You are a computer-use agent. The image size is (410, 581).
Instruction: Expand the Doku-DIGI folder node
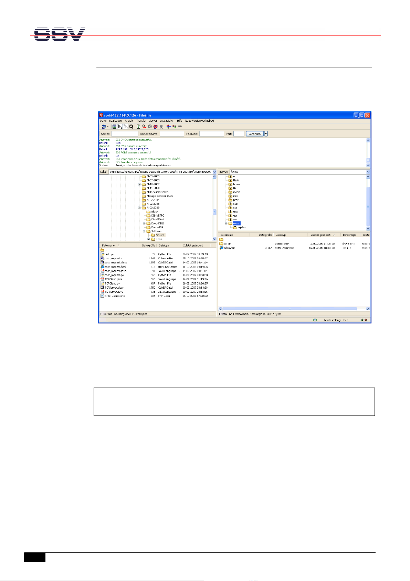144,223
